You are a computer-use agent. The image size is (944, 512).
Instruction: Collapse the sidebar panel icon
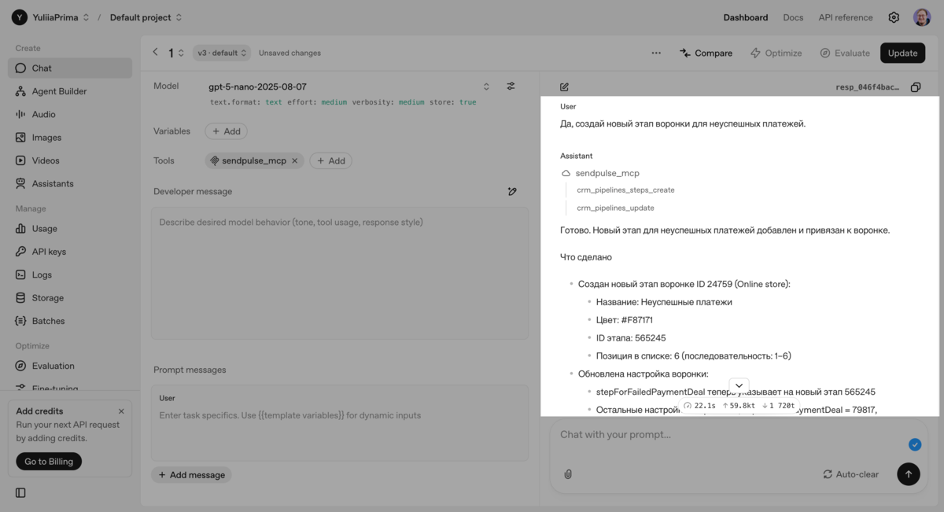(x=20, y=493)
